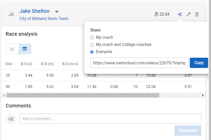Screen dimensions: 211x140
Task: Click the pencil edit icon
Action: (x=188, y=14)
